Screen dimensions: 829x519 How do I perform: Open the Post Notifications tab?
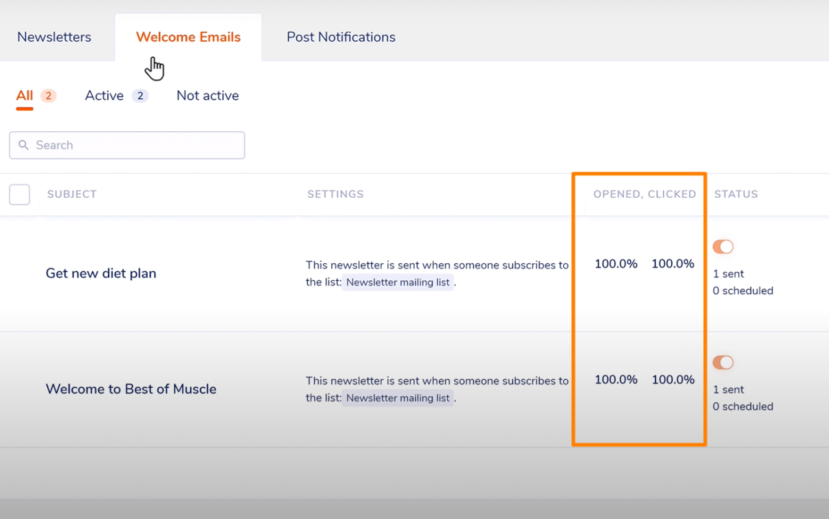click(340, 37)
